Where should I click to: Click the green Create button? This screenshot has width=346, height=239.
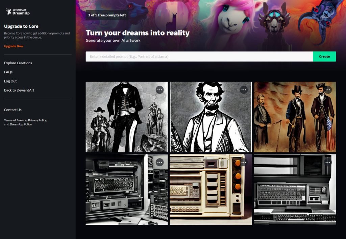click(324, 56)
